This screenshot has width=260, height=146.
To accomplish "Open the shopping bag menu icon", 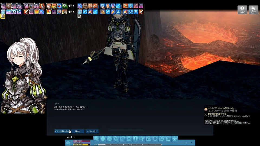I will [168, 139].
